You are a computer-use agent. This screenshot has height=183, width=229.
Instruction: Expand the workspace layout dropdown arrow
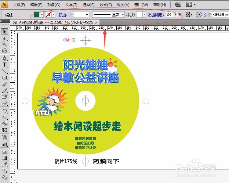point(194,5)
